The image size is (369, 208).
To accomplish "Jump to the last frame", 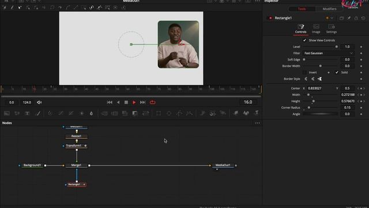I will pyautogui.click(x=142, y=102).
